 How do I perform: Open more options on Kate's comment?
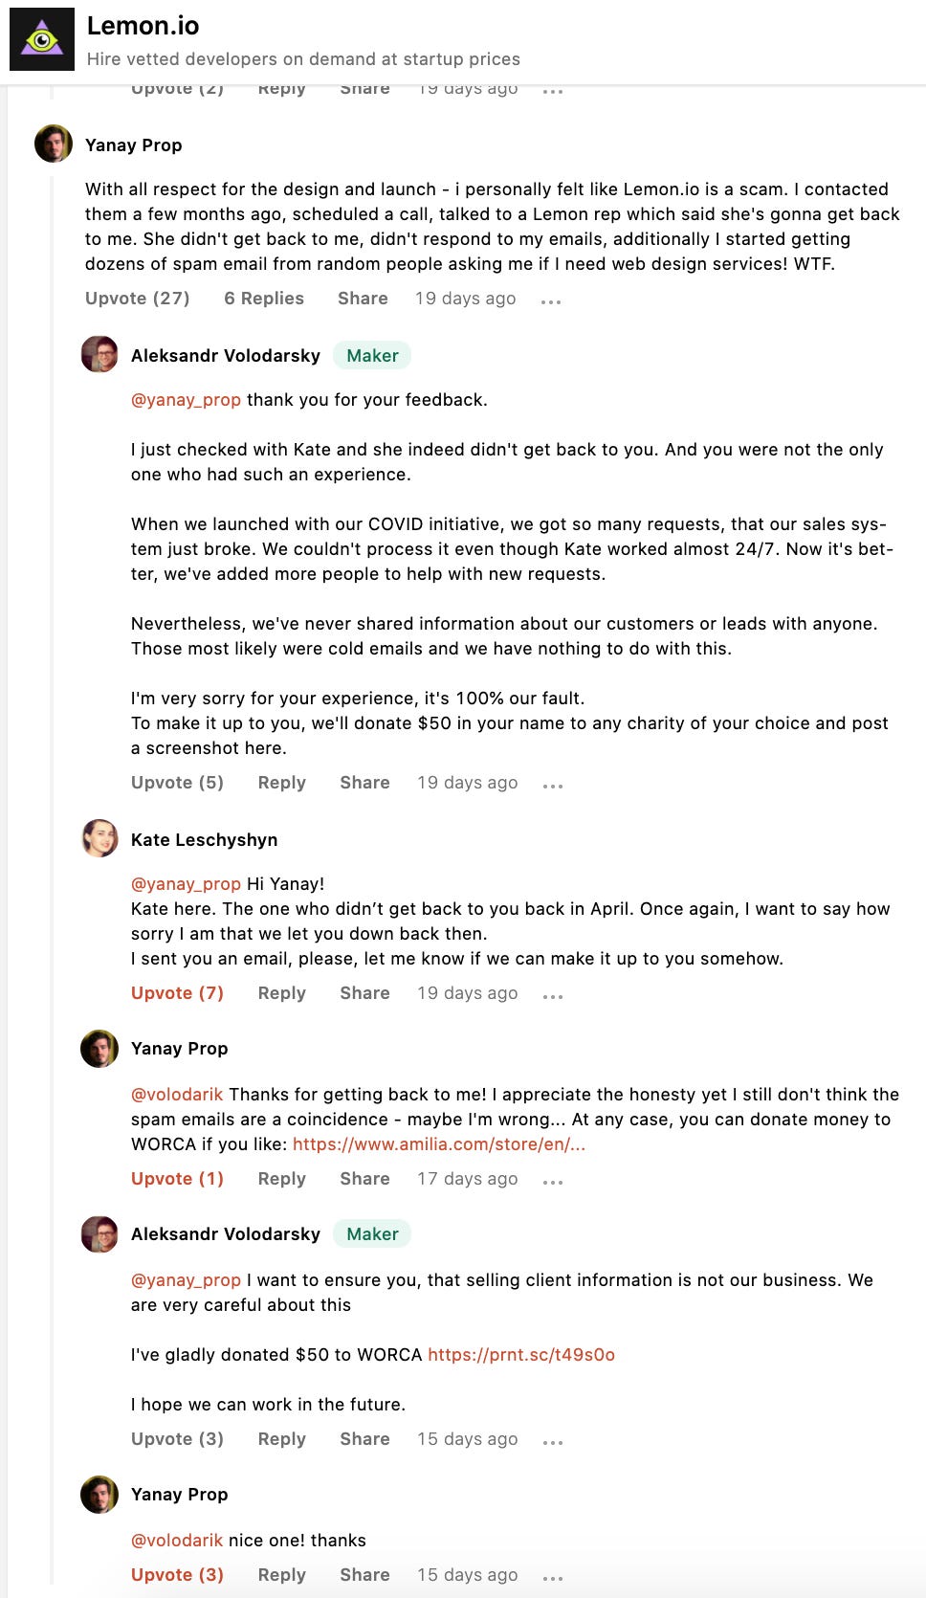[x=553, y=995]
